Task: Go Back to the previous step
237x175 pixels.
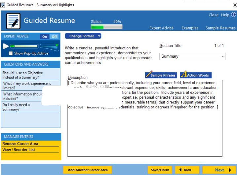Action: tap(187, 170)
